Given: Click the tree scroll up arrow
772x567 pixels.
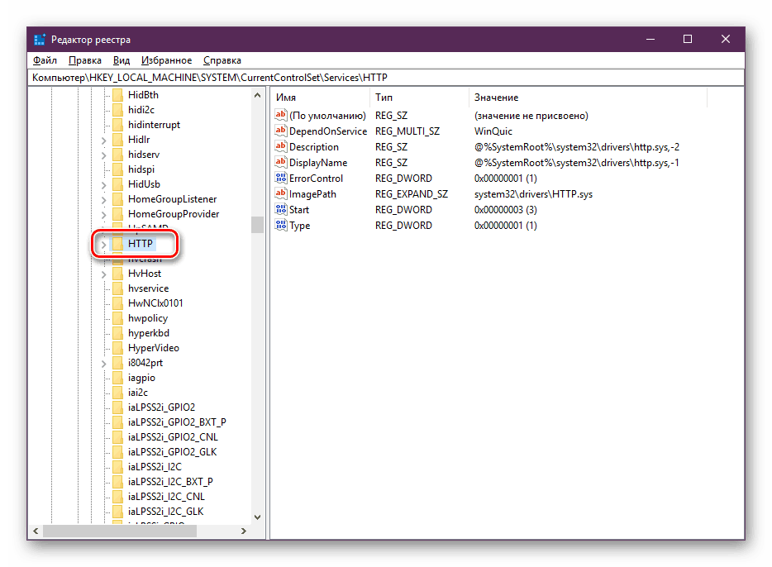Looking at the screenshot, I should [x=258, y=95].
